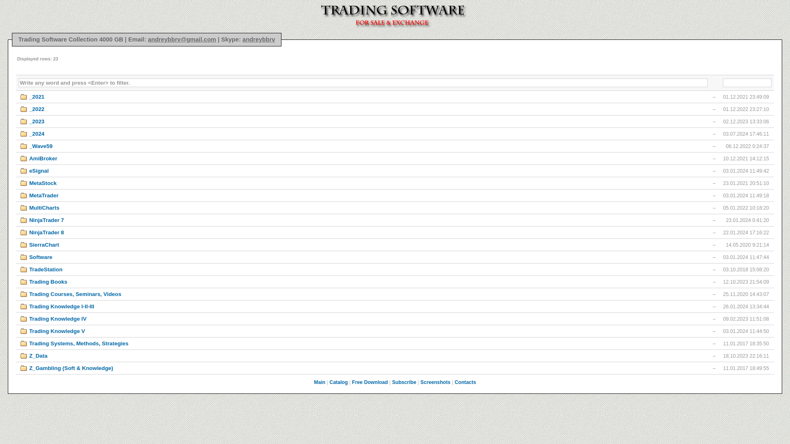The image size is (790, 444).
Task: Click folder icon next to _Wave59
Action: pos(23,146)
